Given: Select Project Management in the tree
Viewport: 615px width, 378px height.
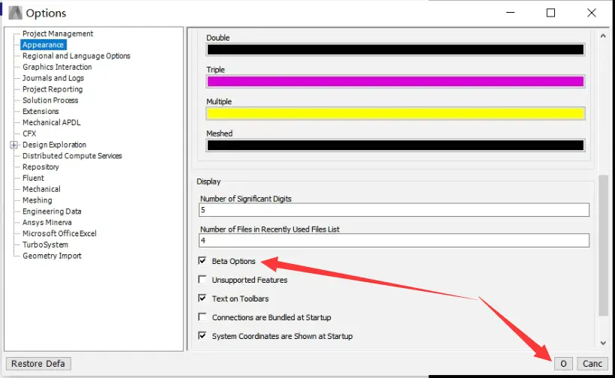Looking at the screenshot, I should [58, 34].
